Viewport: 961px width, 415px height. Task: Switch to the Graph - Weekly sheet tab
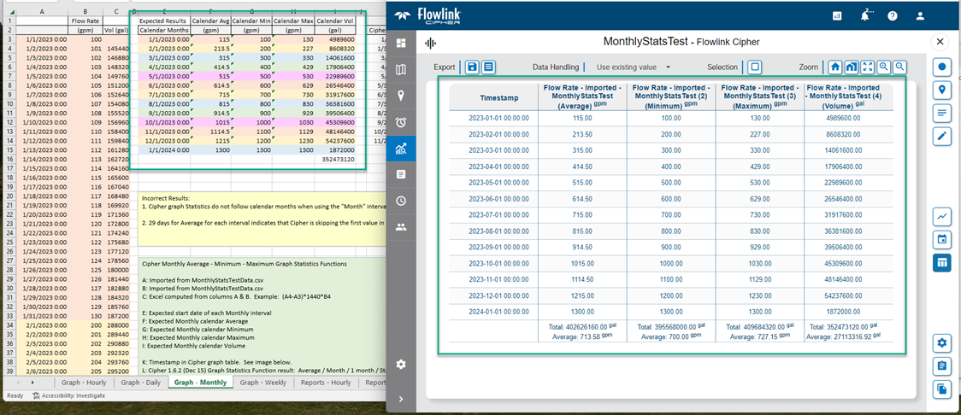click(x=262, y=383)
